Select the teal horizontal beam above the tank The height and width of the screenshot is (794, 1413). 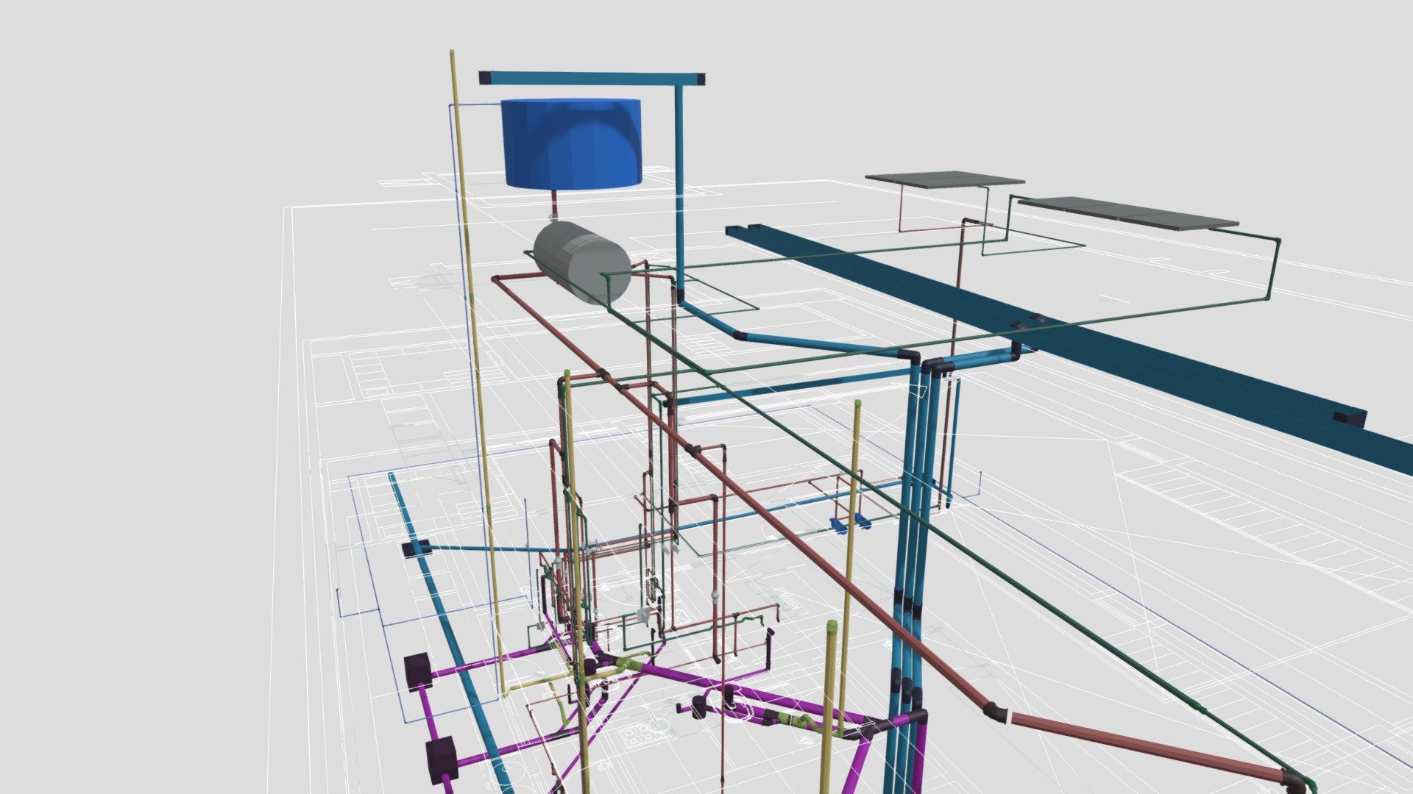pos(592,78)
